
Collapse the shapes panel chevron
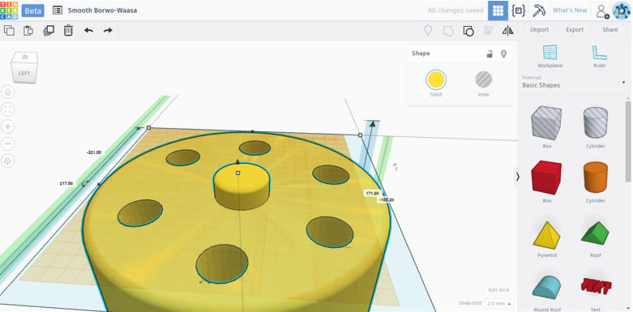pos(518,177)
